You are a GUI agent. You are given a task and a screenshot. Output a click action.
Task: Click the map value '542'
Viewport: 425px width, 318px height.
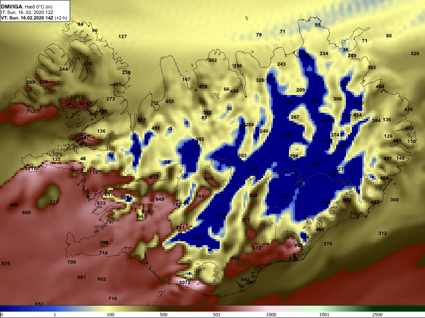click(347, 201)
